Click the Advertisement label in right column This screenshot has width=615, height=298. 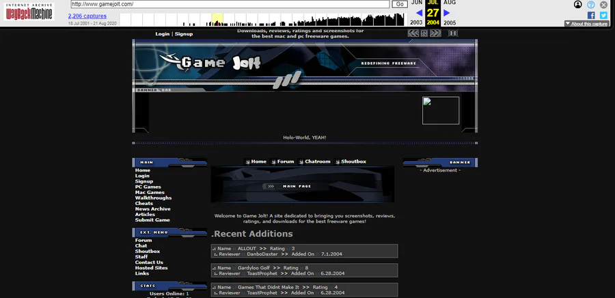440,170
